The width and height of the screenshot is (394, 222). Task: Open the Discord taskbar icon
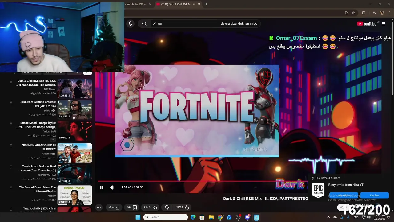coord(247,217)
